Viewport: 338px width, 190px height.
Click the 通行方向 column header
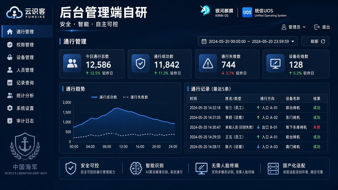click(x=267, y=99)
